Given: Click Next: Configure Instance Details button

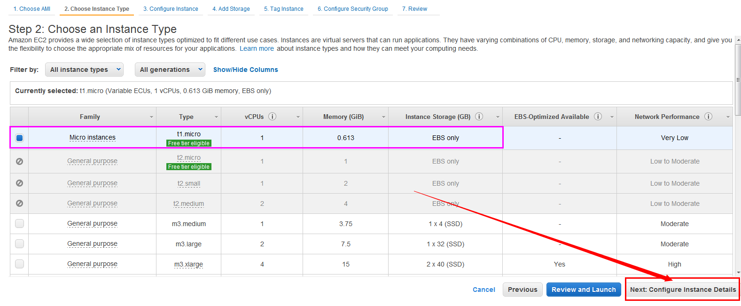Looking at the screenshot, I should [x=683, y=290].
